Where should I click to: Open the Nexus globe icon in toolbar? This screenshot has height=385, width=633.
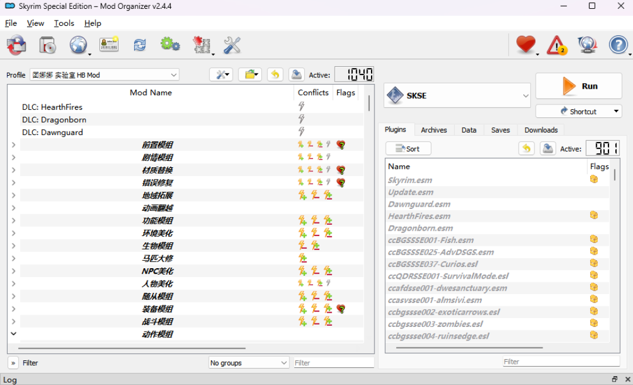(79, 45)
